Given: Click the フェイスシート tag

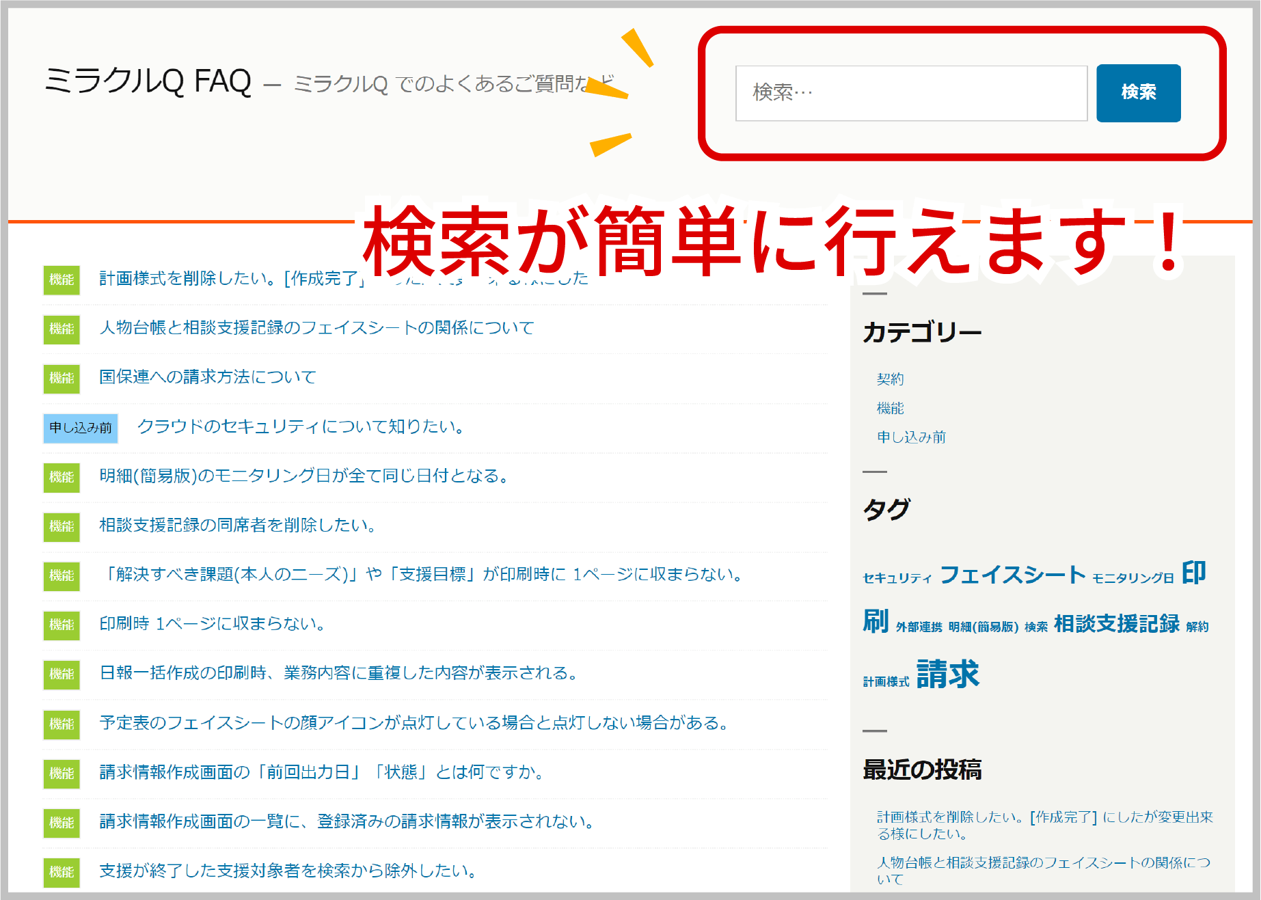Looking at the screenshot, I should point(1013,575).
